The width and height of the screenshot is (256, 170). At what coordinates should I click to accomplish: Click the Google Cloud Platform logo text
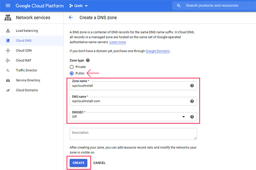click(x=39, y=6)
